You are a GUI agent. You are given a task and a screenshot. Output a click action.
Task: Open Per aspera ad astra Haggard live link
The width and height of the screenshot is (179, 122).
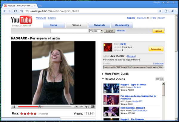coord(138,97)
